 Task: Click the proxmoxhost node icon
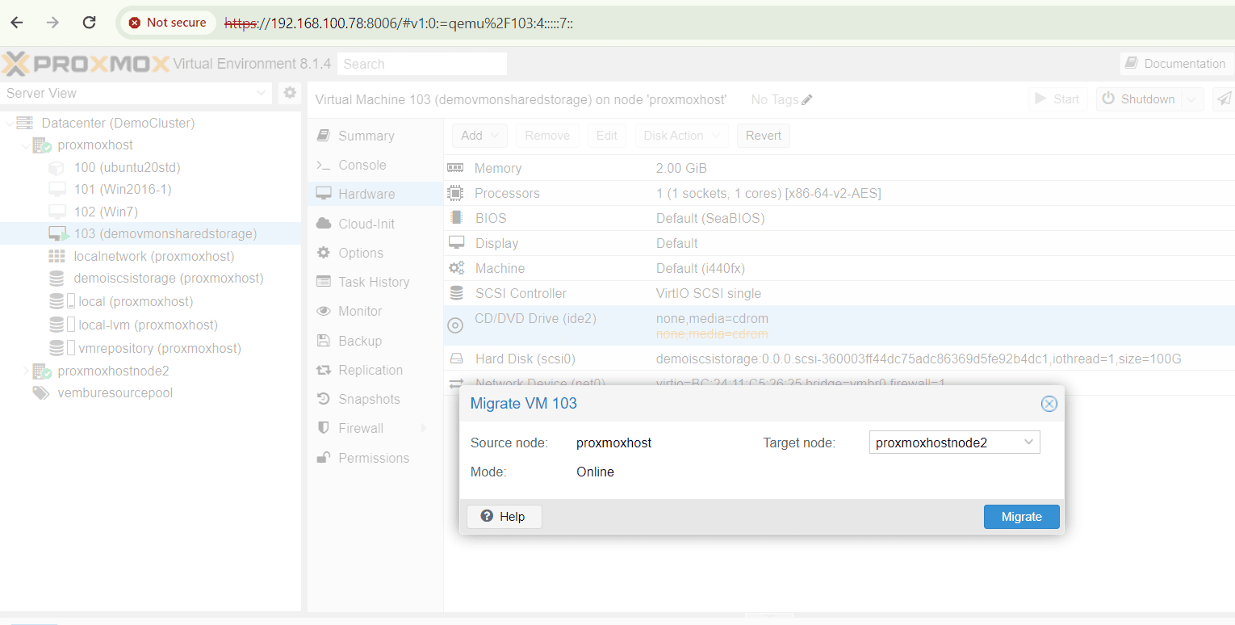click(42, 145)
